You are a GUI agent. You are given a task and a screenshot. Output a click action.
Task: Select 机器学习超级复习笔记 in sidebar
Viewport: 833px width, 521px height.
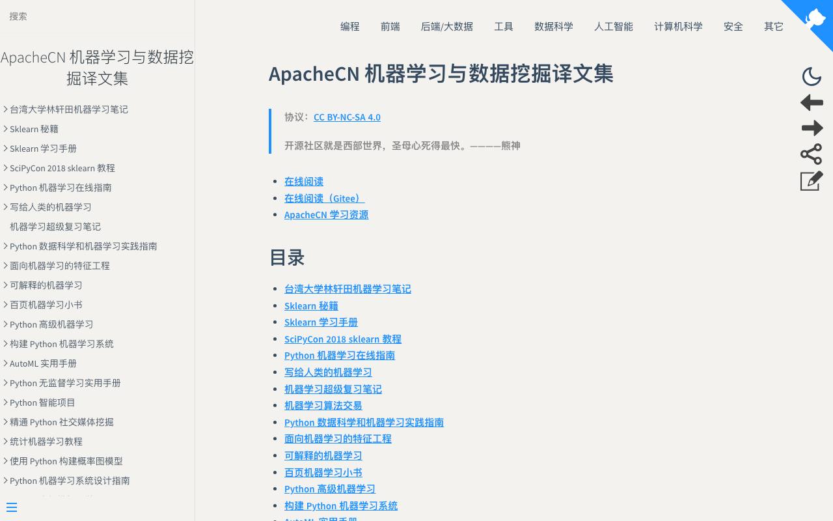55,227
